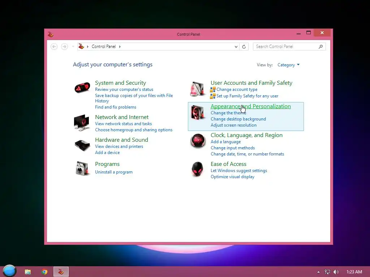The width and height of the screenshot is (370, 277).
Task: Open File Explorer from the taskbar
Action: click(x=28, y=272)
